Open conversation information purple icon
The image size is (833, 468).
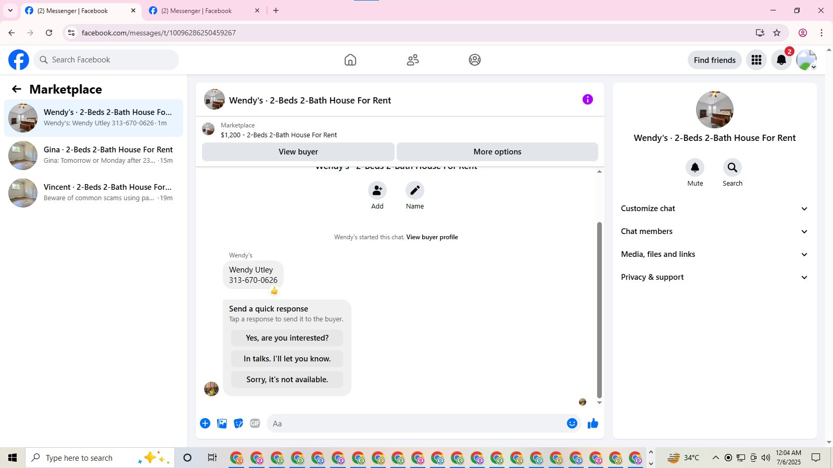click(588, 99)
